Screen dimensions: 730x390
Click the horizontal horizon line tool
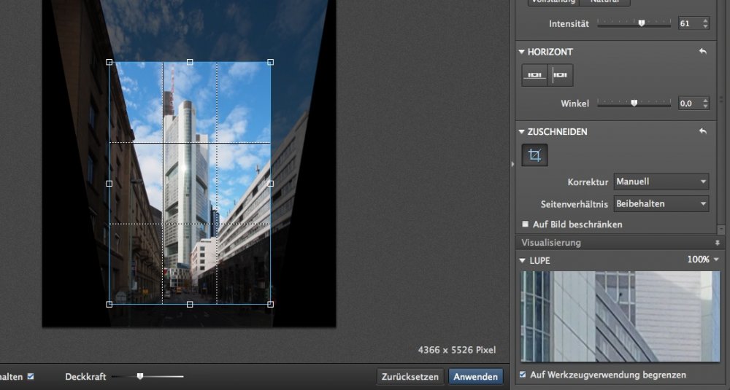click(536, 75)
